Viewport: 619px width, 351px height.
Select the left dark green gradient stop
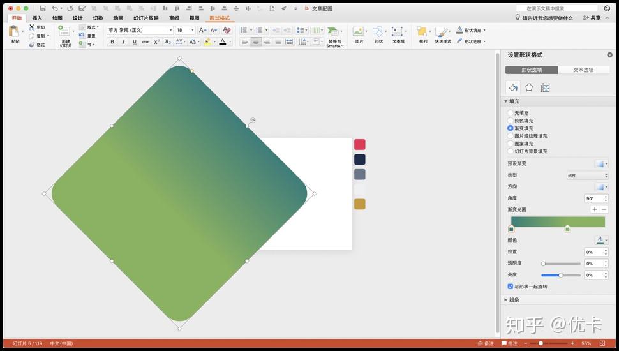pos(511,228)
